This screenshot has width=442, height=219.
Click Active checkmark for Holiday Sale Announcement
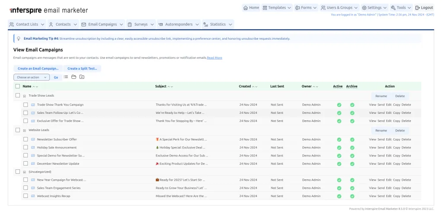point(339,147)
